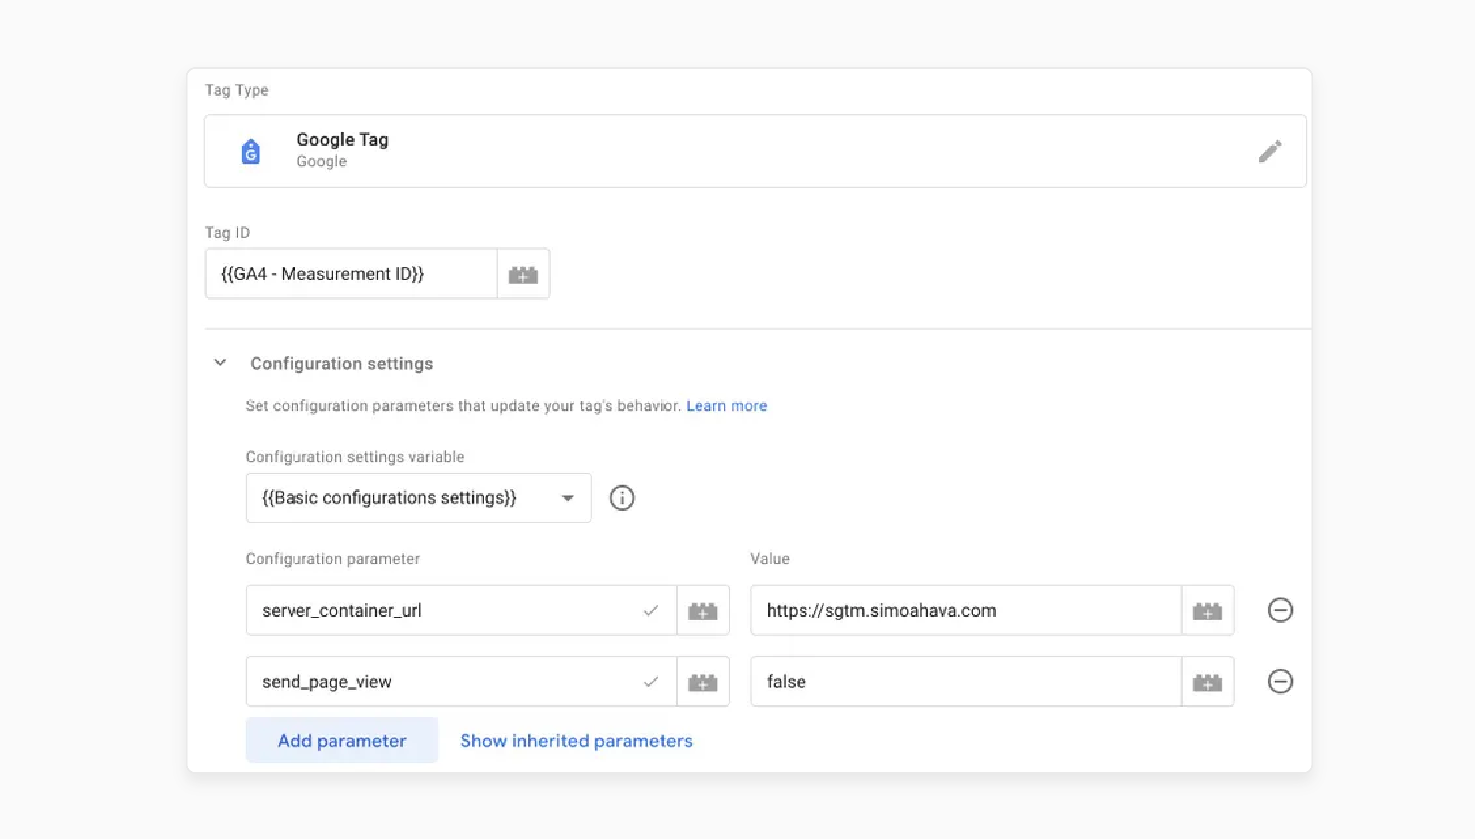
Task: Click the checkmark in the server_container_url field
Action: coord(651,611)
